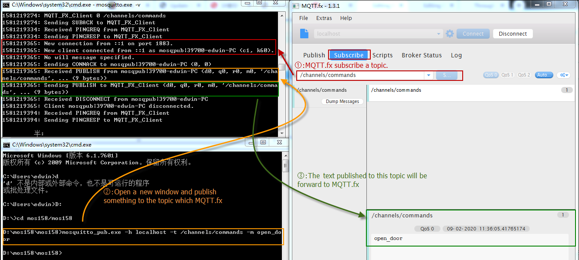Click the 'Received DISCONNECT from mosqpub' log line
Viewport: 579px width, 260px height.
(x=105, y=99)
